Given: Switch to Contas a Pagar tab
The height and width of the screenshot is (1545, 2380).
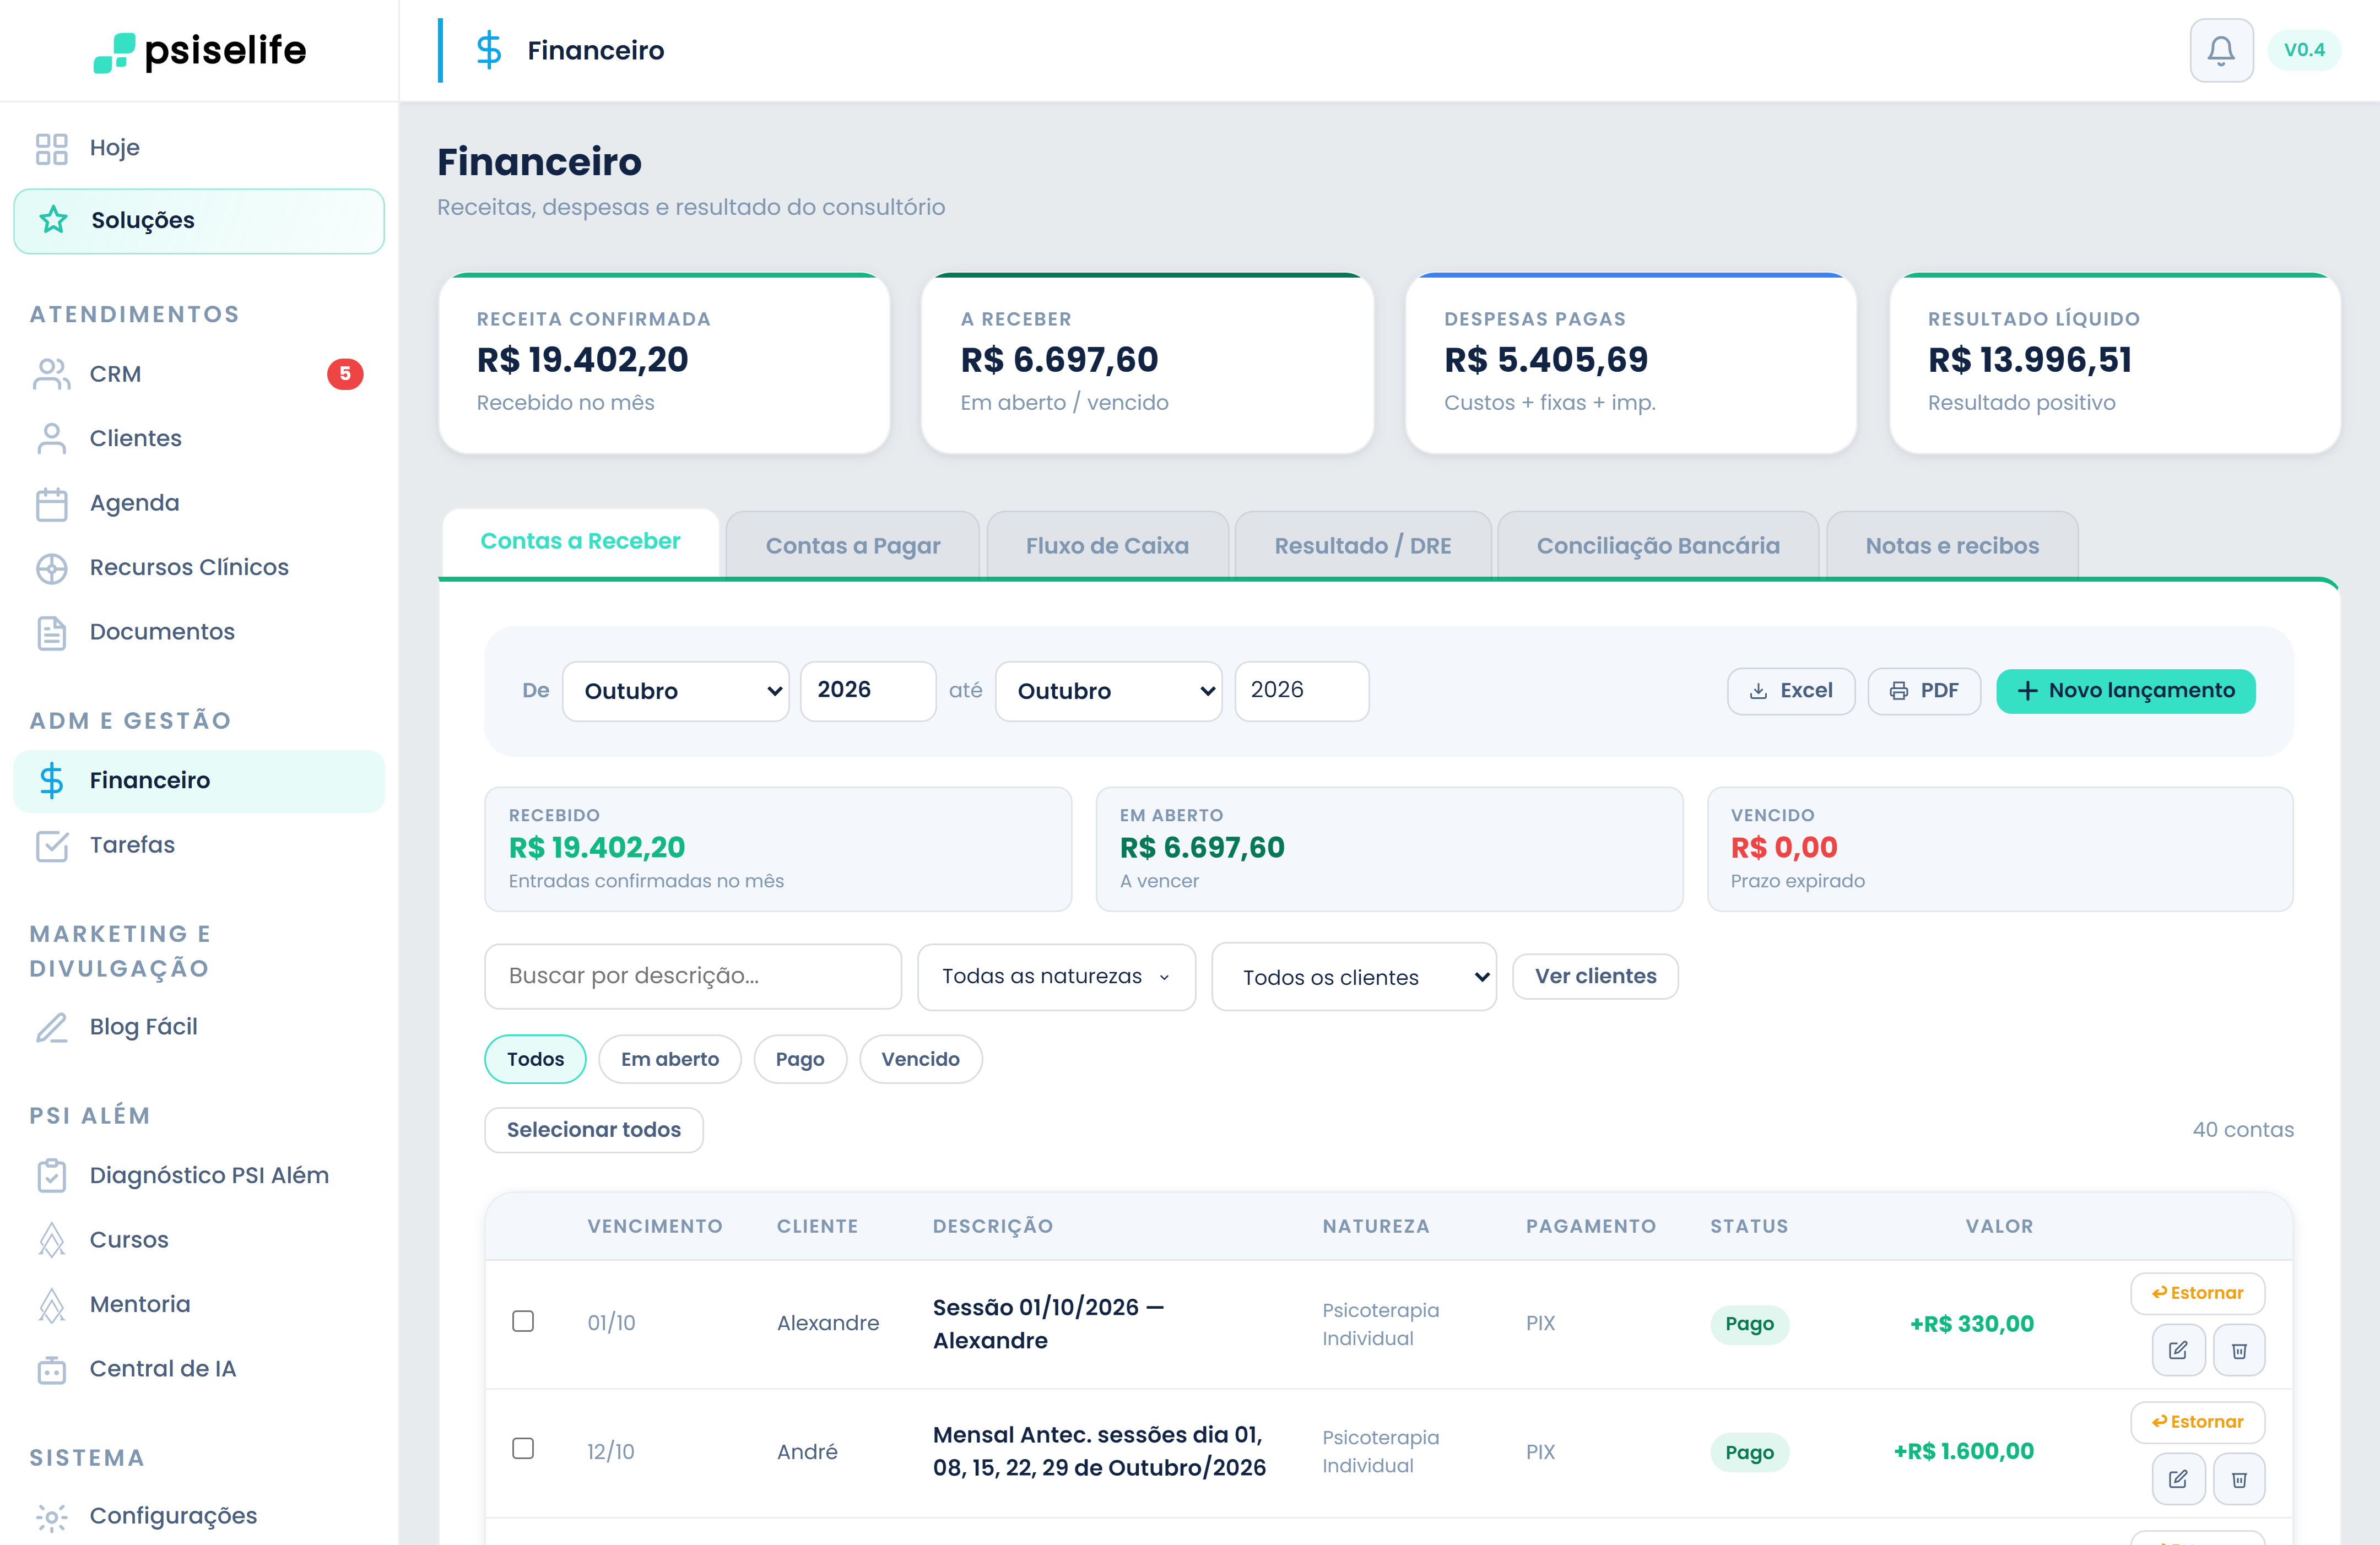Looking at the screenshot, I should coord(853,546).
